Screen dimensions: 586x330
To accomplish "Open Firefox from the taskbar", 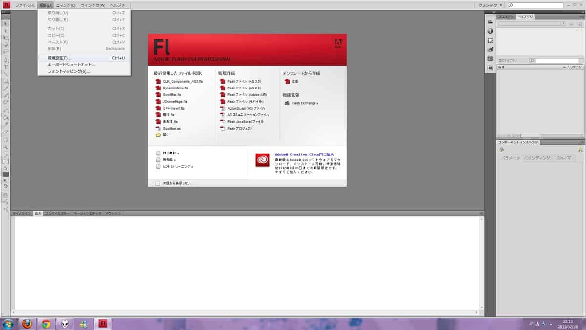I will tap(27, 324).
